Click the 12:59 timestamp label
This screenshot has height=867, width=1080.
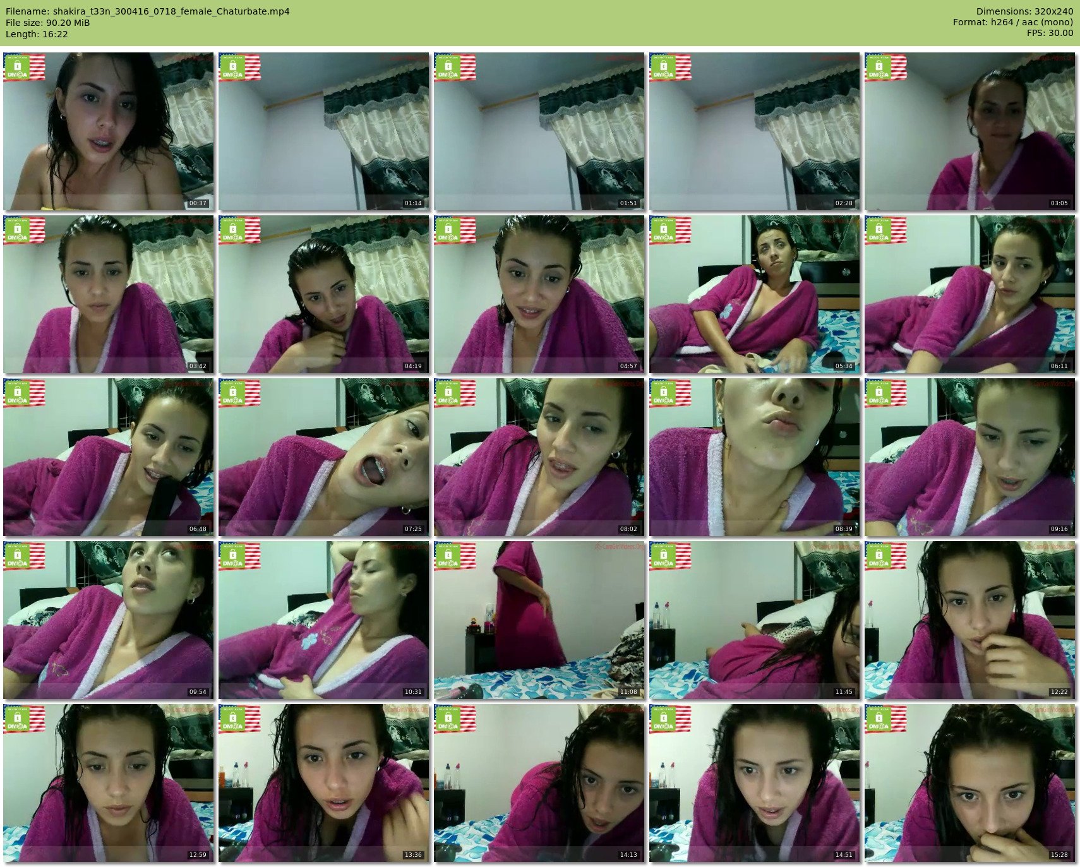[198, 855]
